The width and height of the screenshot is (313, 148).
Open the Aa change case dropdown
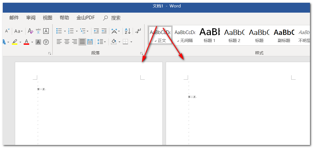[x=18, y=31]
